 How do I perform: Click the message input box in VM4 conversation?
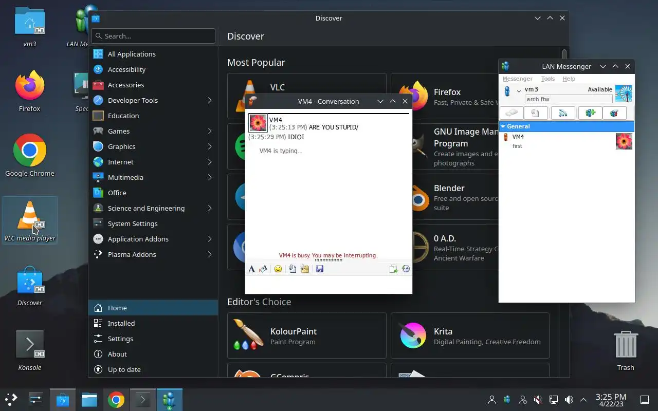coord(328,284)
